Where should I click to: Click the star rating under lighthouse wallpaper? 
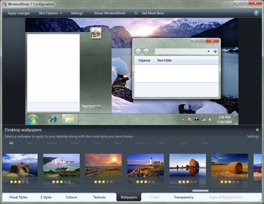146,182
